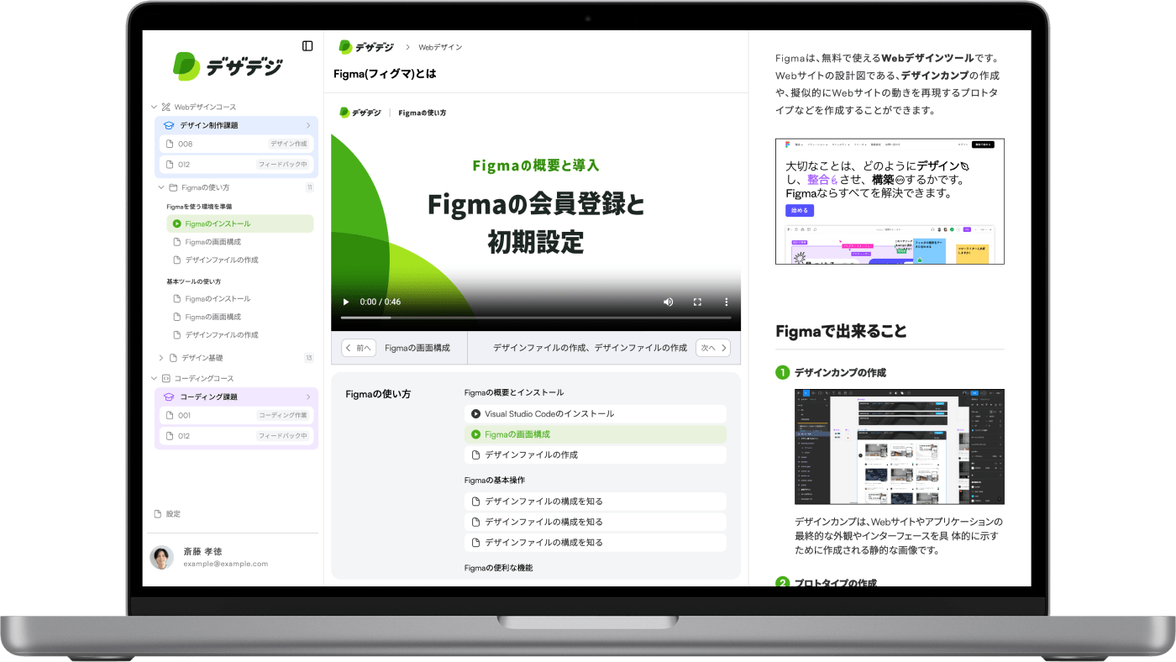Go to next lesson with 次へ
The image size is (1176, 662).
tap(713, 348)
